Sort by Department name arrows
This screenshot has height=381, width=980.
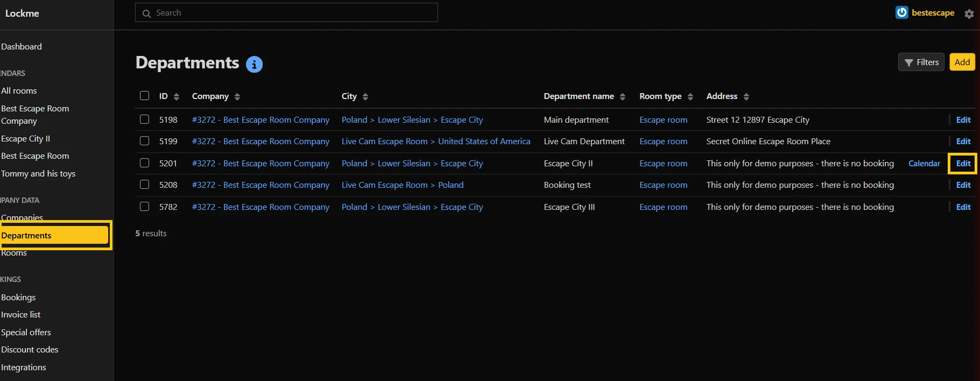tap(623, 97)
